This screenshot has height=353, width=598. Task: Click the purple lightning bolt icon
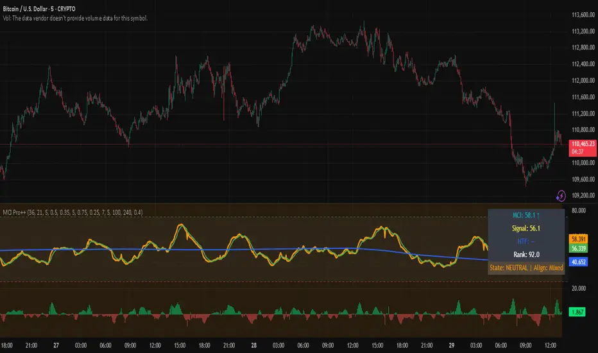tap(561, 195)
